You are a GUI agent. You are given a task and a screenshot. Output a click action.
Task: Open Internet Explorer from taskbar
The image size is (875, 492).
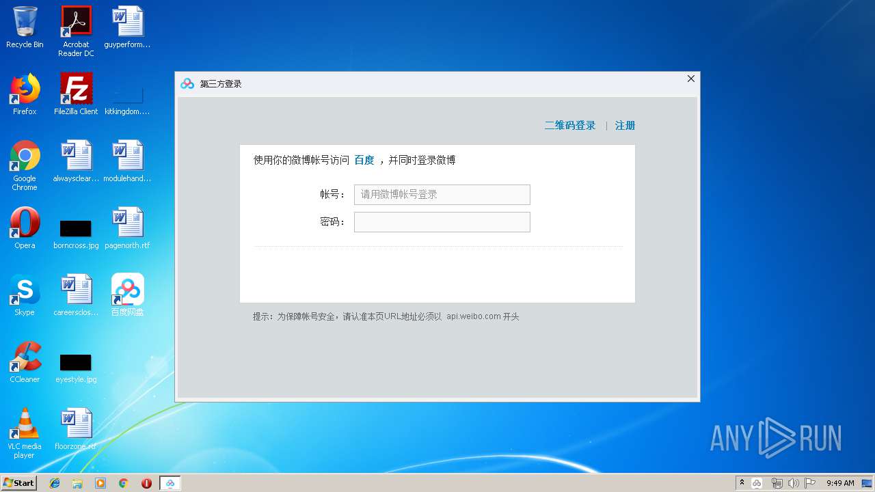(55, 483)
